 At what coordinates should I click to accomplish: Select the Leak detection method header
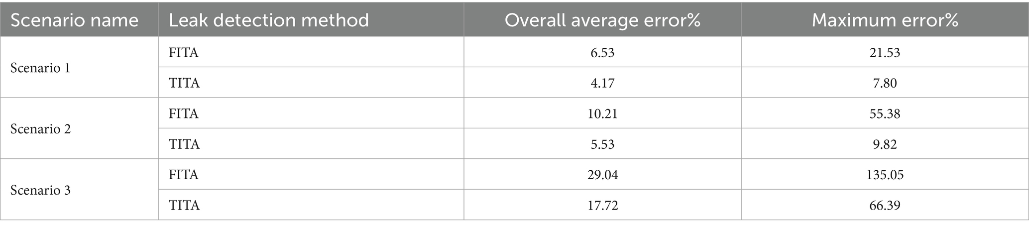coord(269,20)
